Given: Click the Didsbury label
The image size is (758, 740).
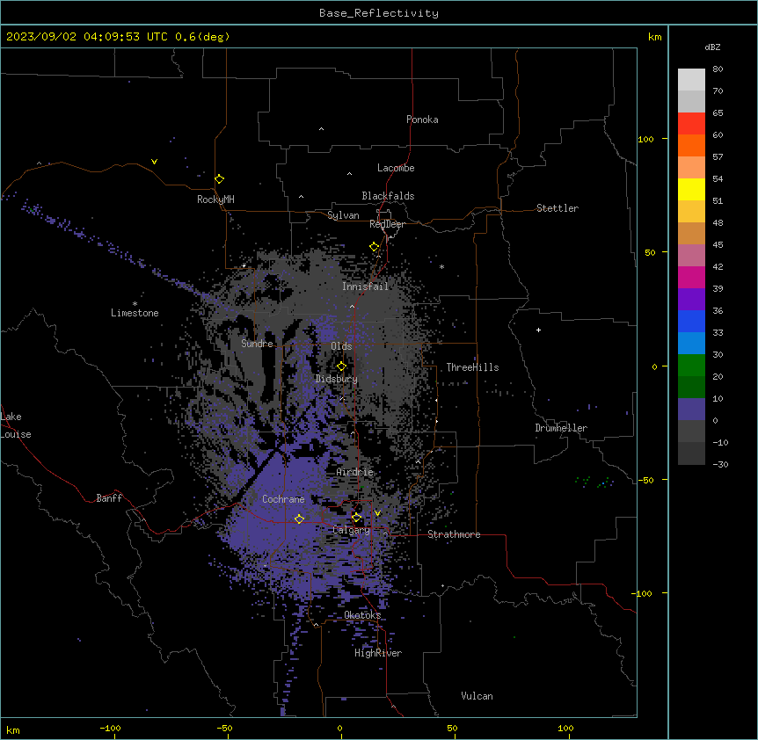Looking at the screenshot, I should click(337, 379).
